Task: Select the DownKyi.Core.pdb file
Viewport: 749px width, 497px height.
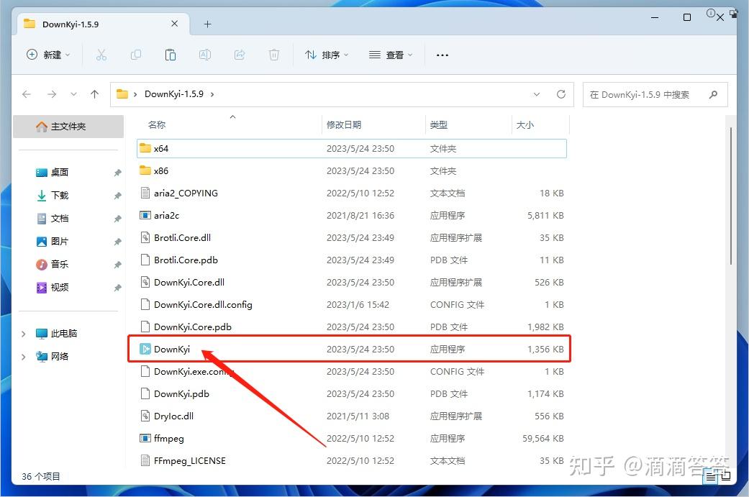Action: click(x=352, y=327)
